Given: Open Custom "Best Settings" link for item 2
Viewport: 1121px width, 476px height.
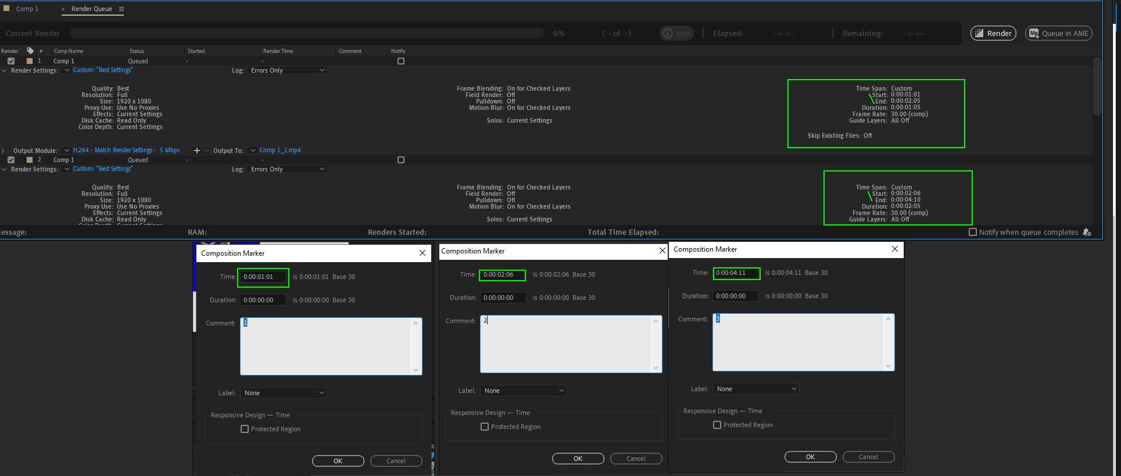Looking at the screenshot, I should pos(103,169).
